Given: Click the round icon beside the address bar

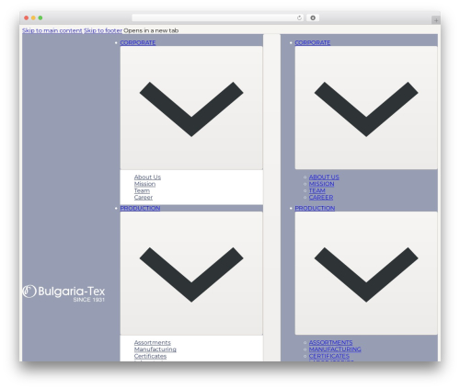Looking at the screenshot, I should (x=313, y=18).
